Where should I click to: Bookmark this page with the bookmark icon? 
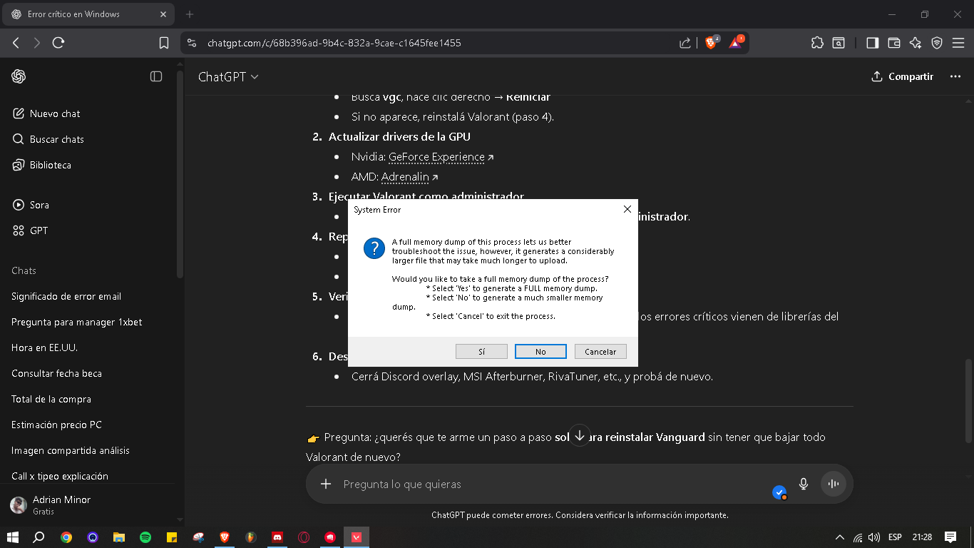tap(164, 43)
